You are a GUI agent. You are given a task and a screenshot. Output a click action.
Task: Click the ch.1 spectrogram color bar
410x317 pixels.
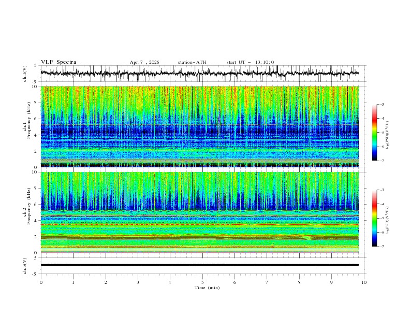click(x=374, y=133)
